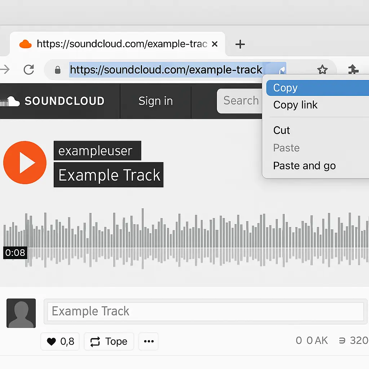
Task: Click the forward navigation arrow
Action: click(x=5, y=70)
